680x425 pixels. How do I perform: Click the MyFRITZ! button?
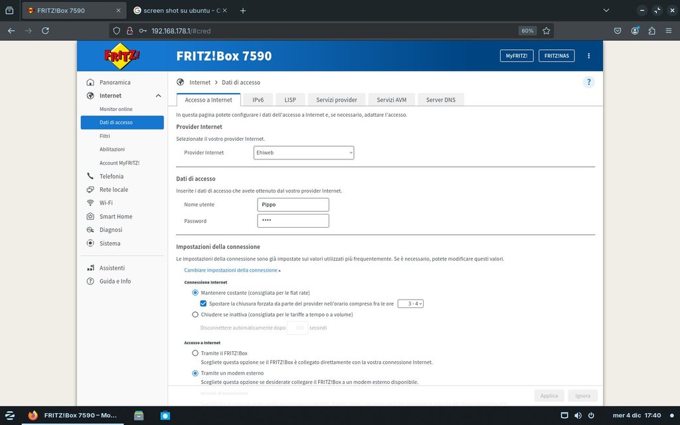click(517, 56)
